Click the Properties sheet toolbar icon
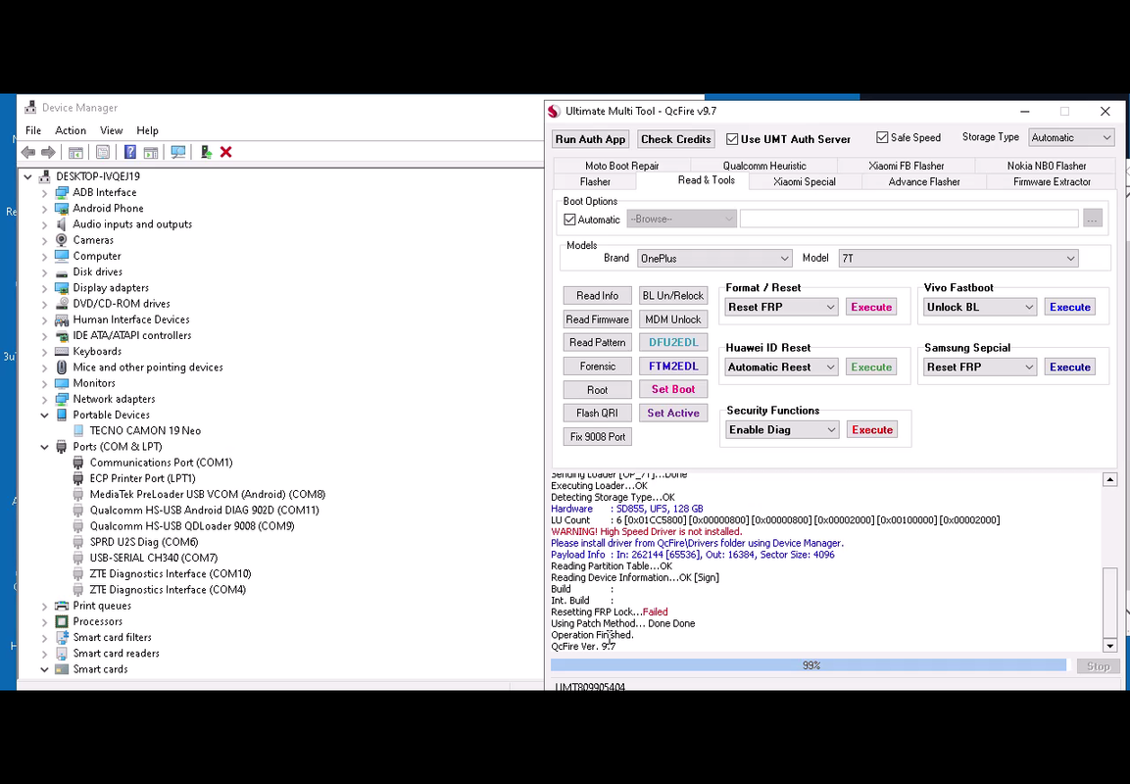This screenshot has width=1130, height=784. [103, 152]
